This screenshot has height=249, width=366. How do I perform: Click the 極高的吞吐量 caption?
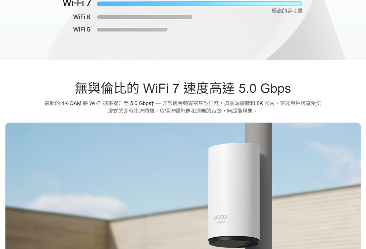click(287, 11)
